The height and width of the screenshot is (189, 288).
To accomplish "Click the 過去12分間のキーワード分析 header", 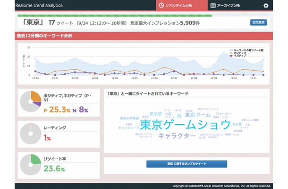I will pyautogui.click(x=44, y=35).
